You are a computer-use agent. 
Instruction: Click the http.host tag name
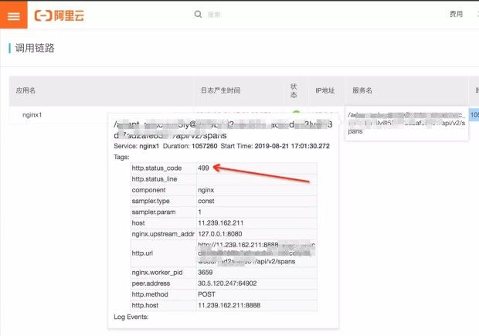pos(145,305)
